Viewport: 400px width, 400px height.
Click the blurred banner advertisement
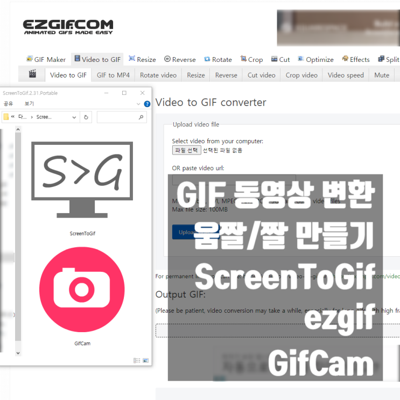[x=338, y=28]
